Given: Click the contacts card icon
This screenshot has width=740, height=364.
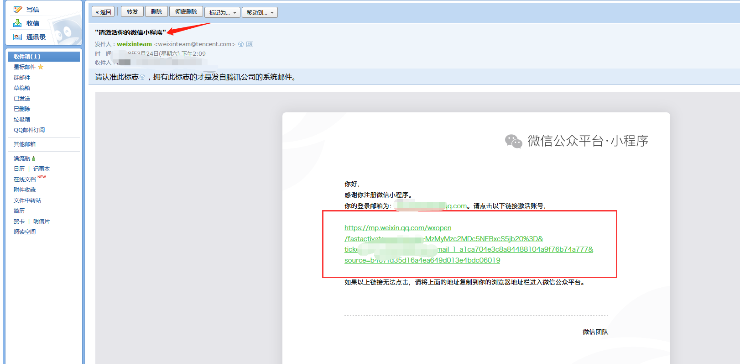Looking at the screenshot, I should coord(18,37).
